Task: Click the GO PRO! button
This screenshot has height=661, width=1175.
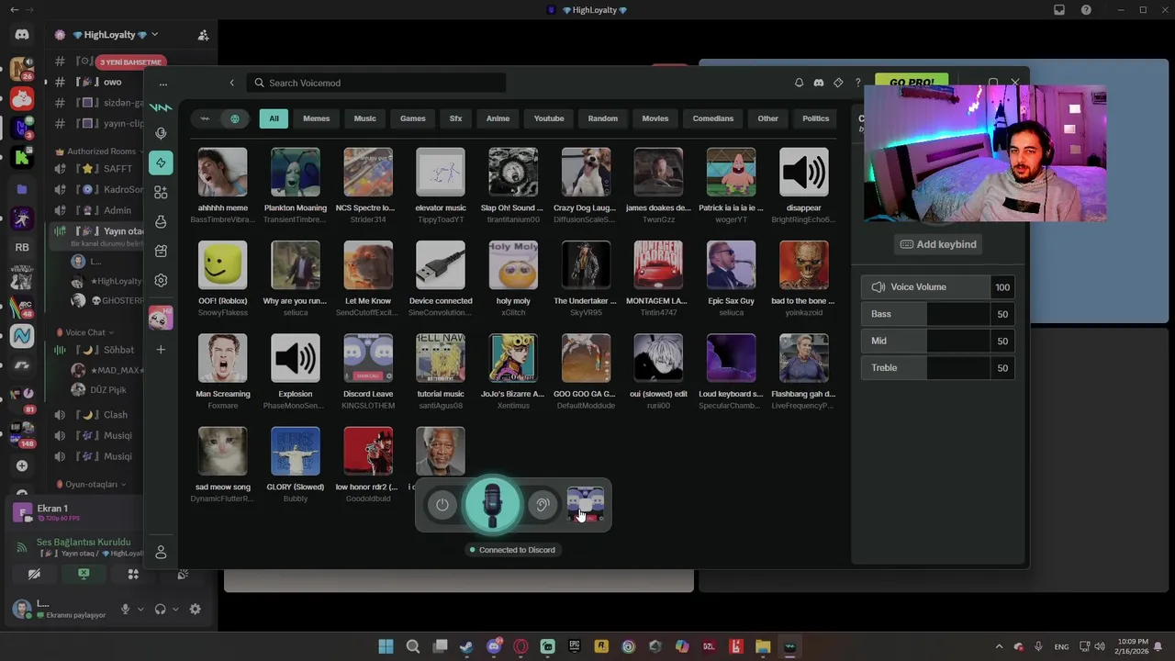Action: (911, 81)
